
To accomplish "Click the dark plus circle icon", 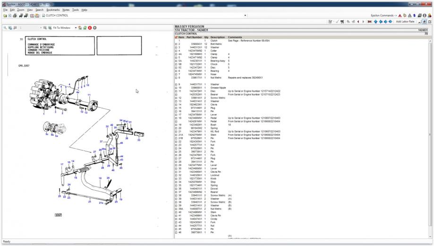I will 94,28.
